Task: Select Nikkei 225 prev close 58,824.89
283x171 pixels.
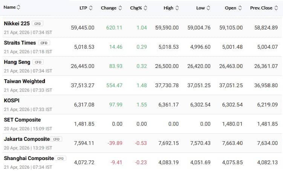Action: click(x=266, y=28)
